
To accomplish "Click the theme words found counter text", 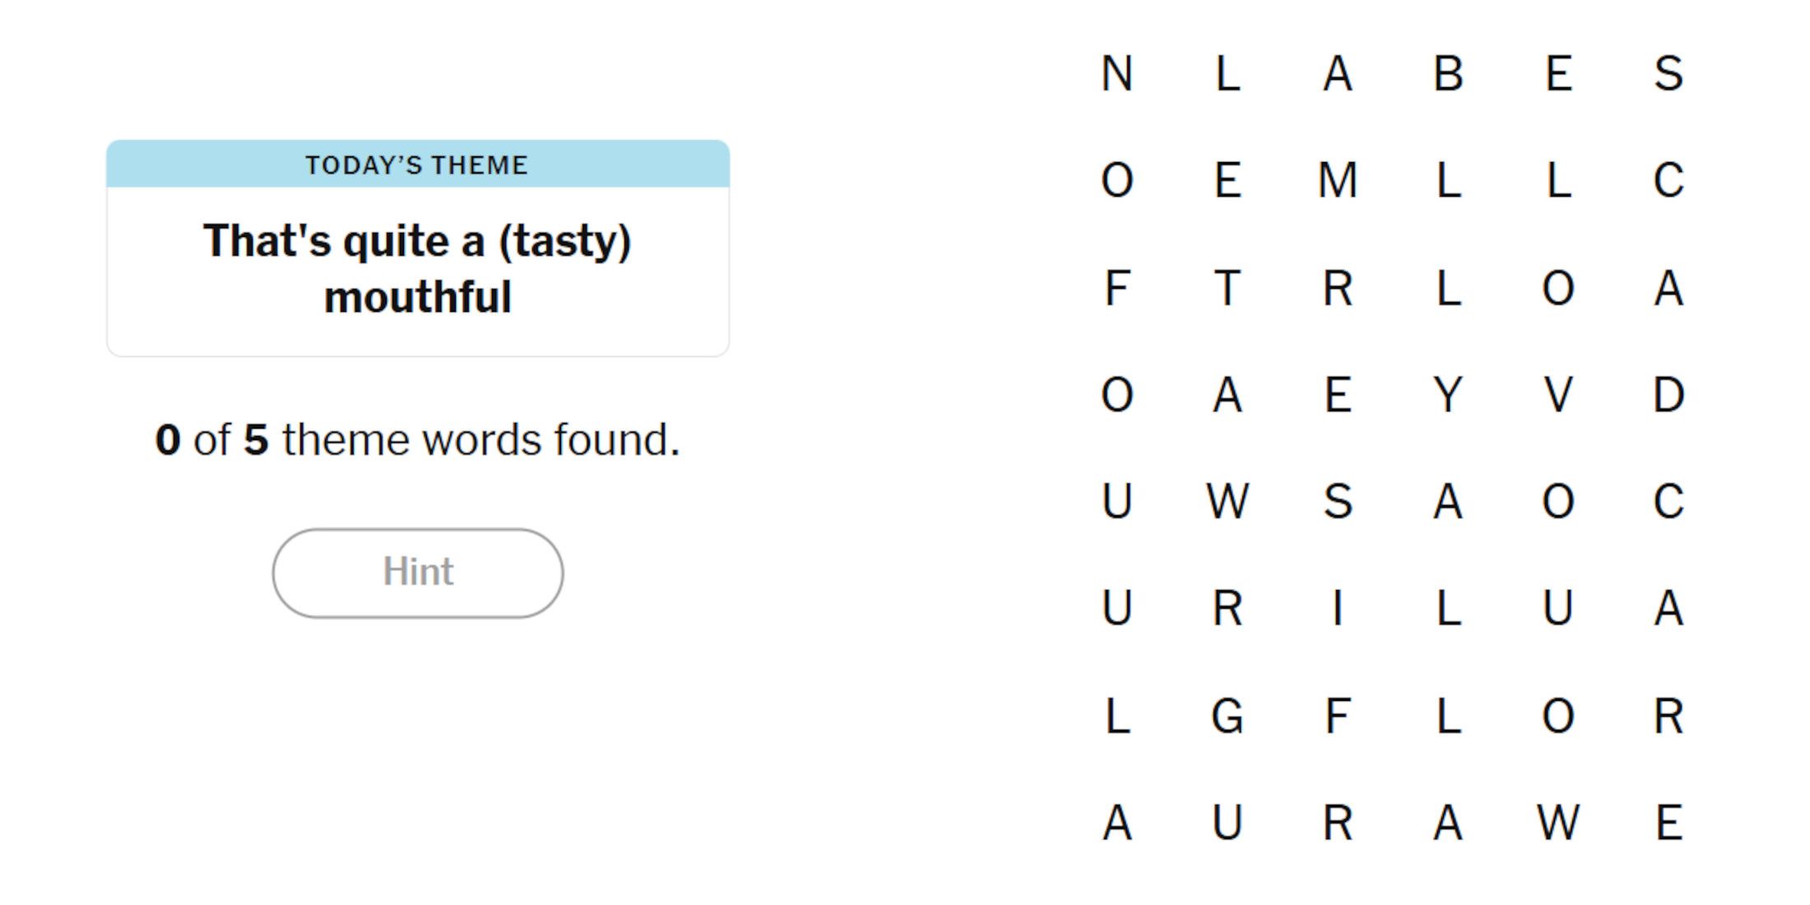I will pyautogui.click(x=418, y=440).
